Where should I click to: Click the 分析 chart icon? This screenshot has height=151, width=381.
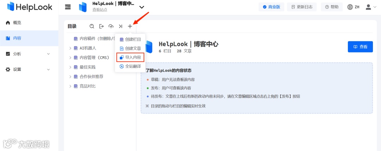point(8,54)
